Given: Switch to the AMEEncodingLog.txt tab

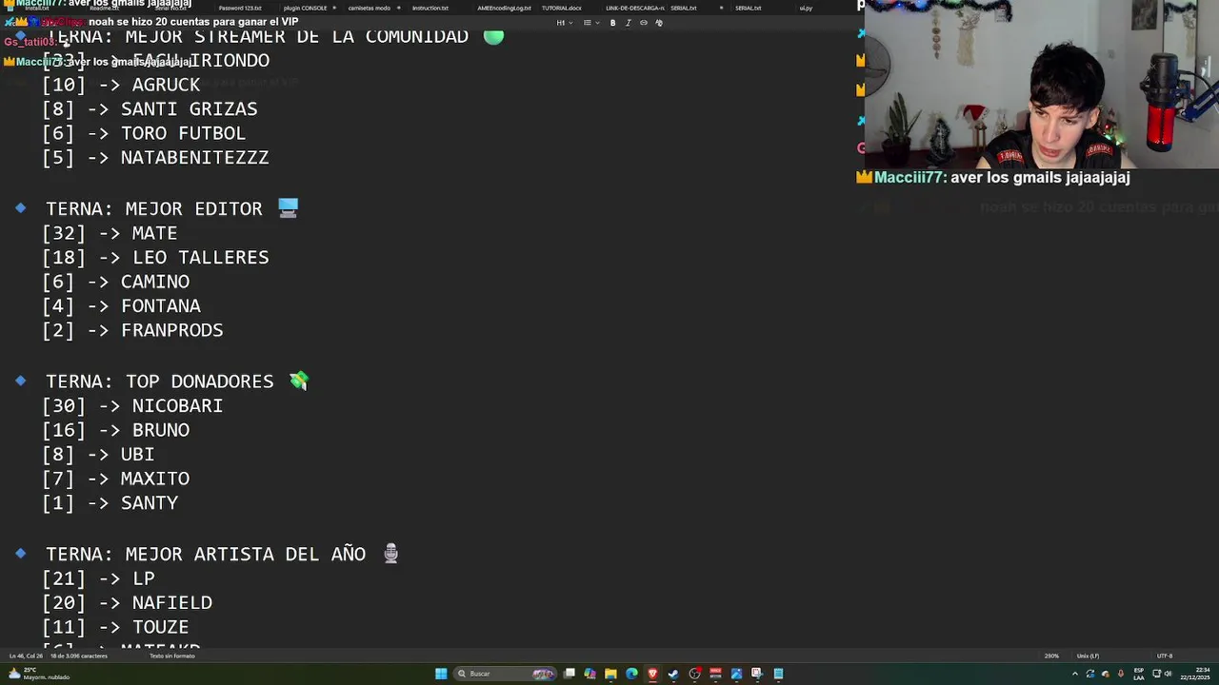Looking at the screenshot, I should coord(504,8).
